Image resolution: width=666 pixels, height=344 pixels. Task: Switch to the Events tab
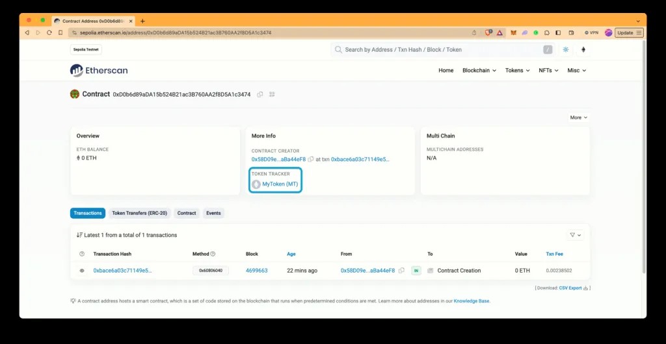pos(213,213)
